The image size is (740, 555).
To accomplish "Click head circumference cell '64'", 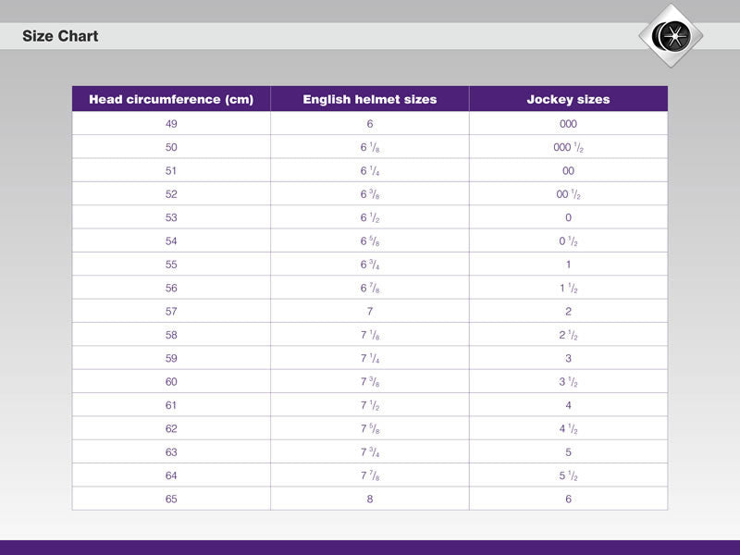I will [x=171, y=475].
